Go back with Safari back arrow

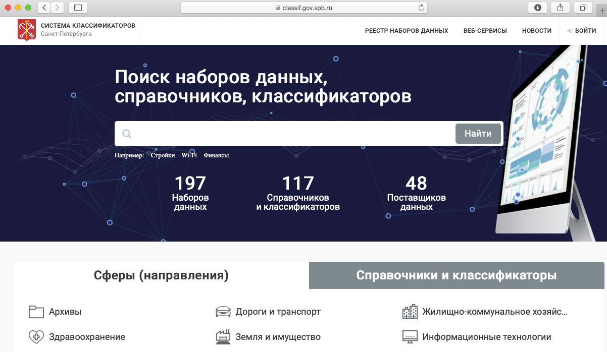coord(44,8)
